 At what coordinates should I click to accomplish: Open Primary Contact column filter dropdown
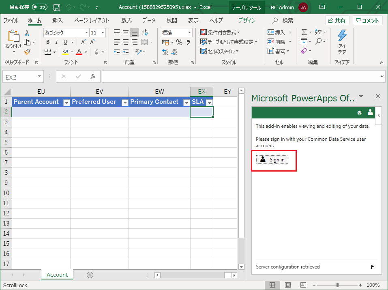point(186,103)
